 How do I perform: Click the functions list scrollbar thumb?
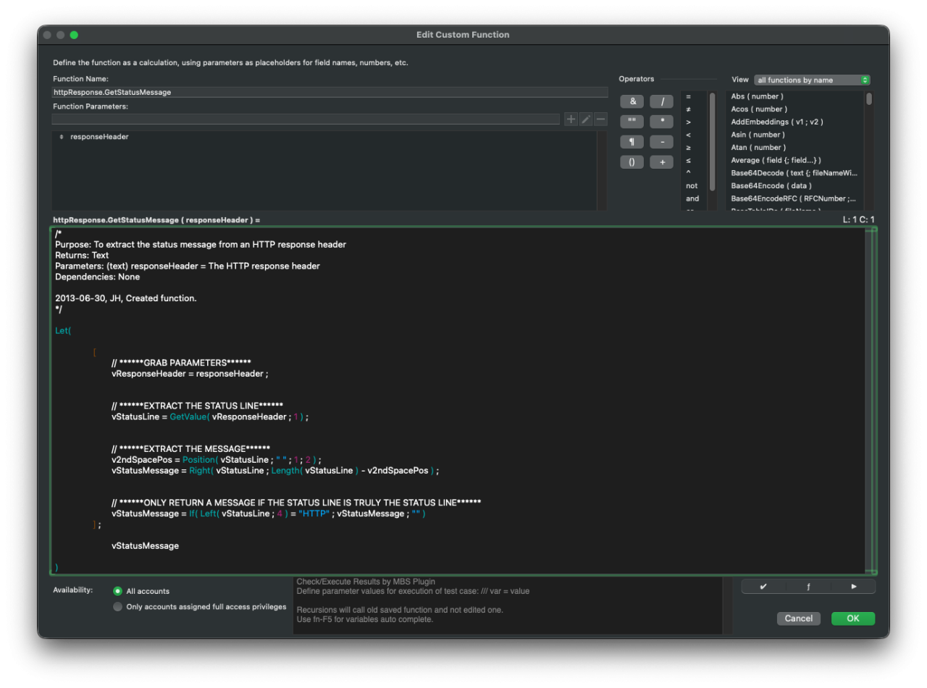tap(868, 99)
